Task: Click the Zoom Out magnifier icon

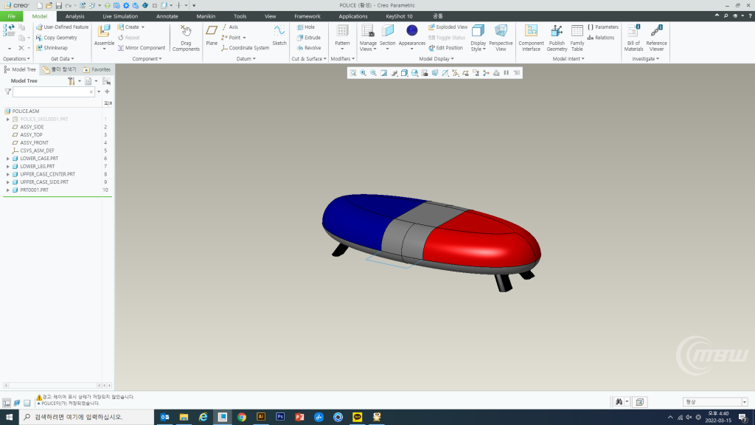Action: [373, 73]
